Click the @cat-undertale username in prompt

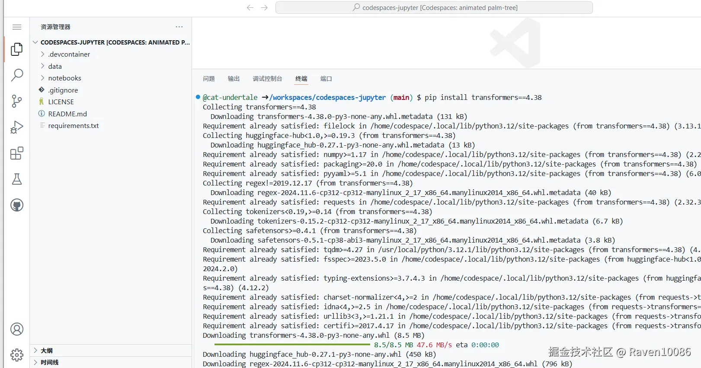tap(230, 97)
